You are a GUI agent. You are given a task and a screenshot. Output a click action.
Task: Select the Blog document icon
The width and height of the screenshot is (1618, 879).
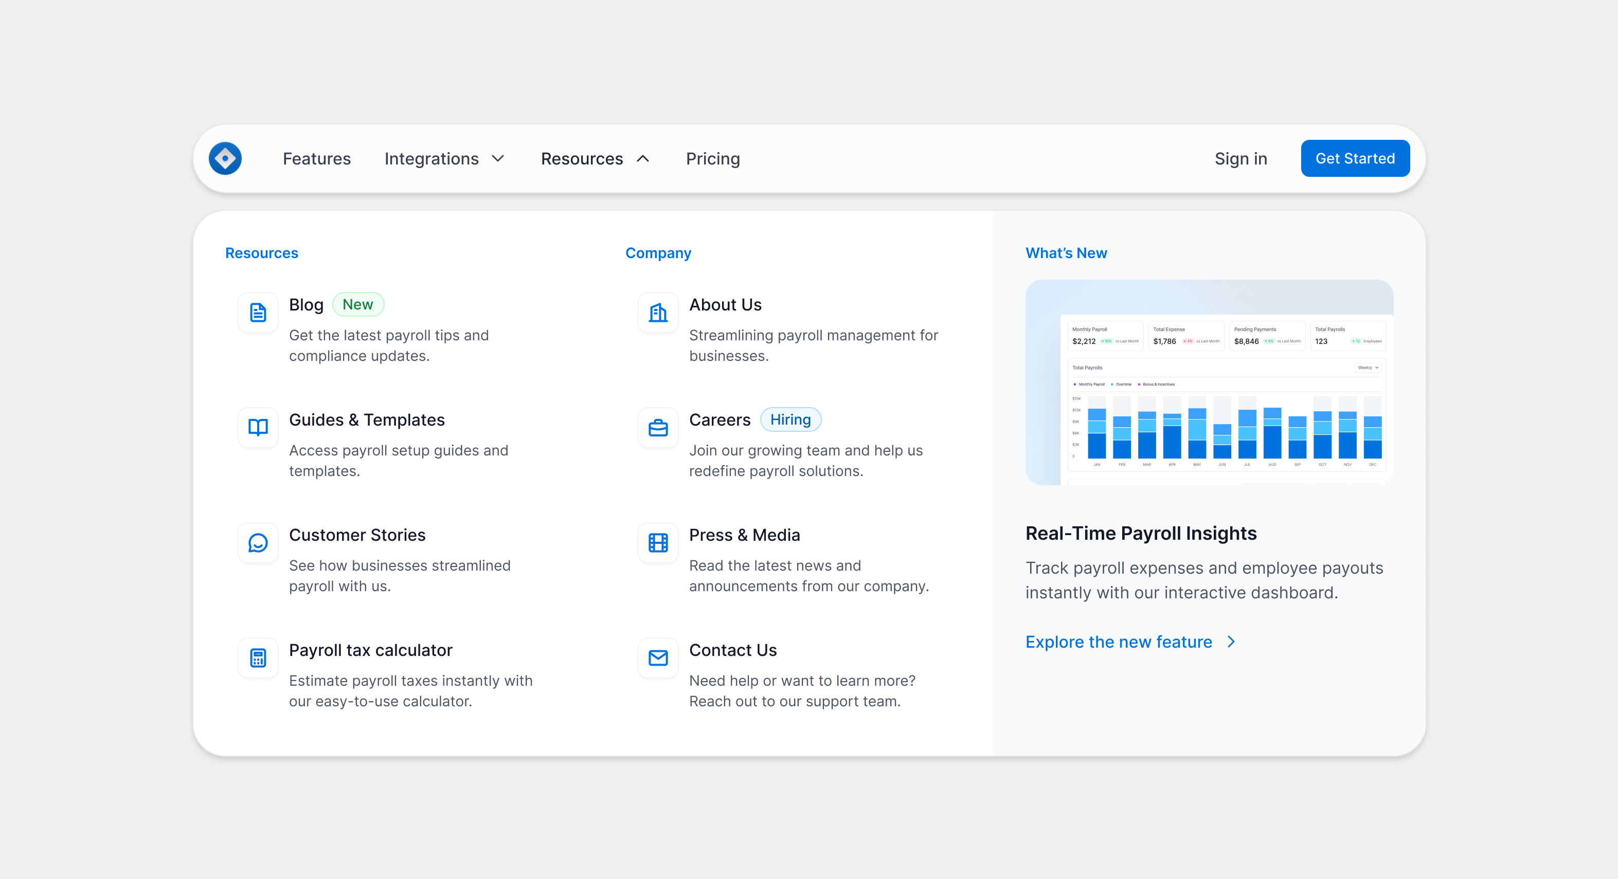point(258,312)
